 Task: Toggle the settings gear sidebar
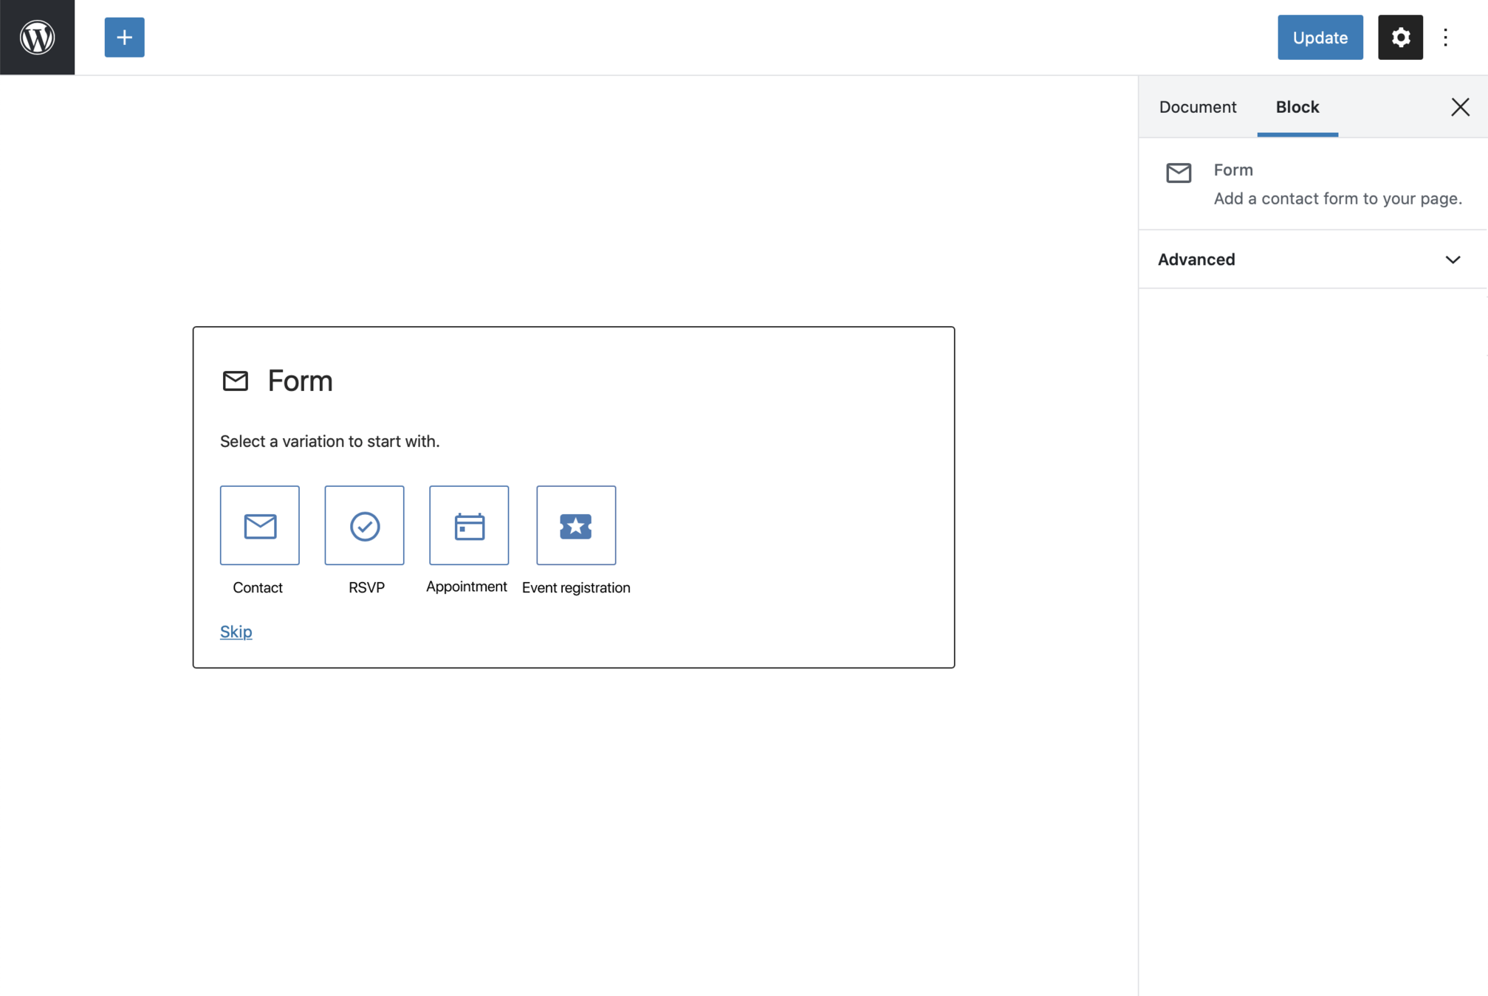(x=1399, y=37)
